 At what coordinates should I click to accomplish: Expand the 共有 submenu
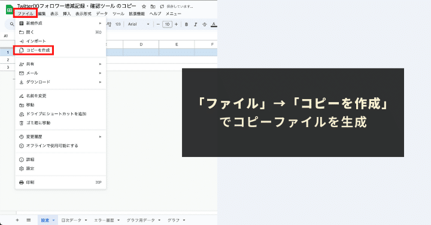(x=60, y=64)
